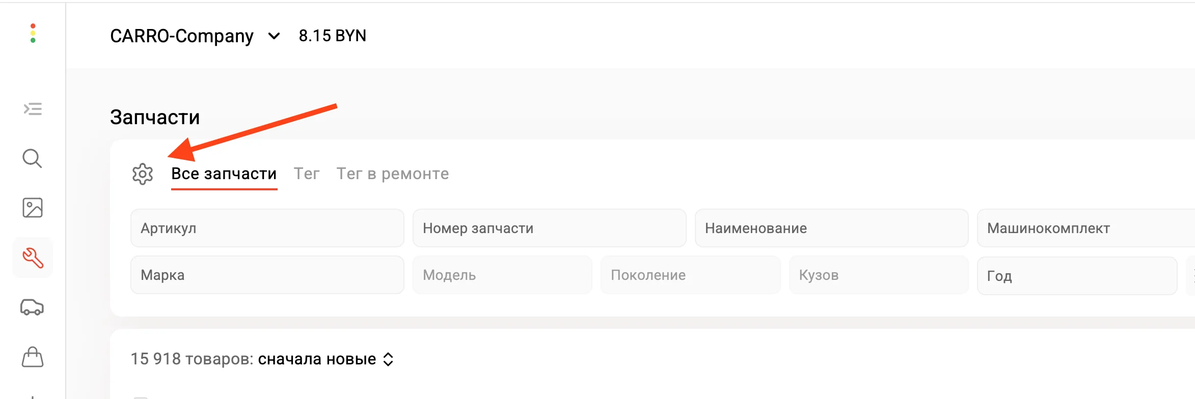Click the Марка input field
Image resolution: width=1195 pixels, height=399 pixels.
click(266, 275)
